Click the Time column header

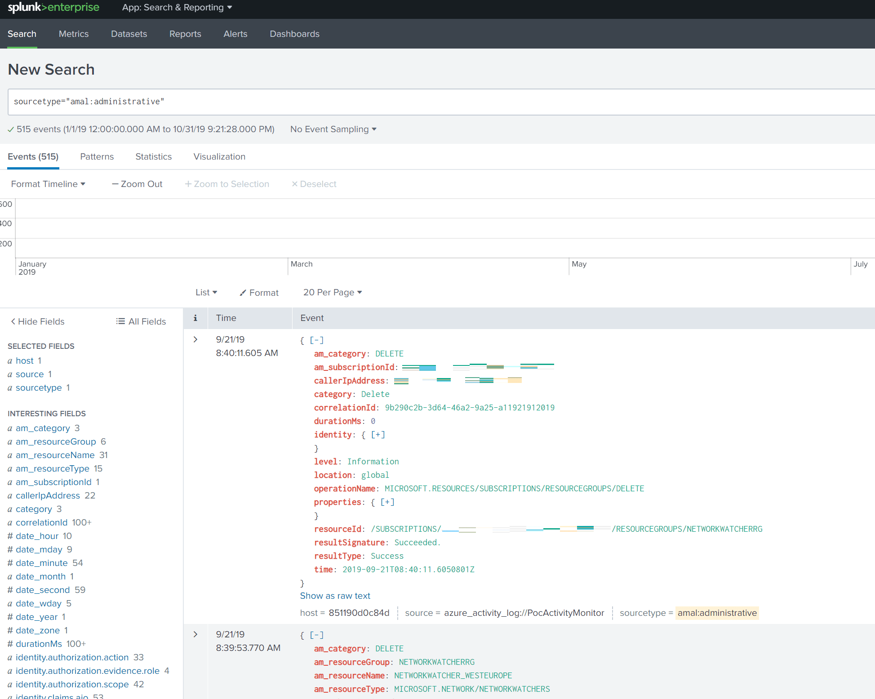tap(226, 318)
